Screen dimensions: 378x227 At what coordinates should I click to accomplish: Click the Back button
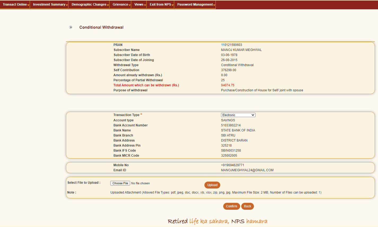(x=247, y=206)
